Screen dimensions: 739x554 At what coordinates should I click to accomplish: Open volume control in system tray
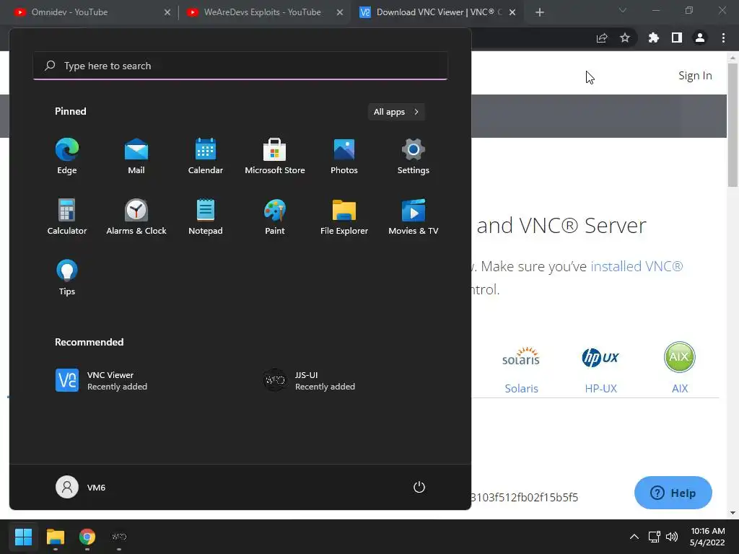672,537
